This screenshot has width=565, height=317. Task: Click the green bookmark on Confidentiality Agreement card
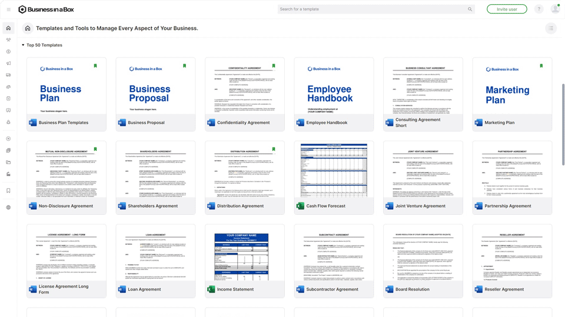pyautogui.click(x=274, y=66)
